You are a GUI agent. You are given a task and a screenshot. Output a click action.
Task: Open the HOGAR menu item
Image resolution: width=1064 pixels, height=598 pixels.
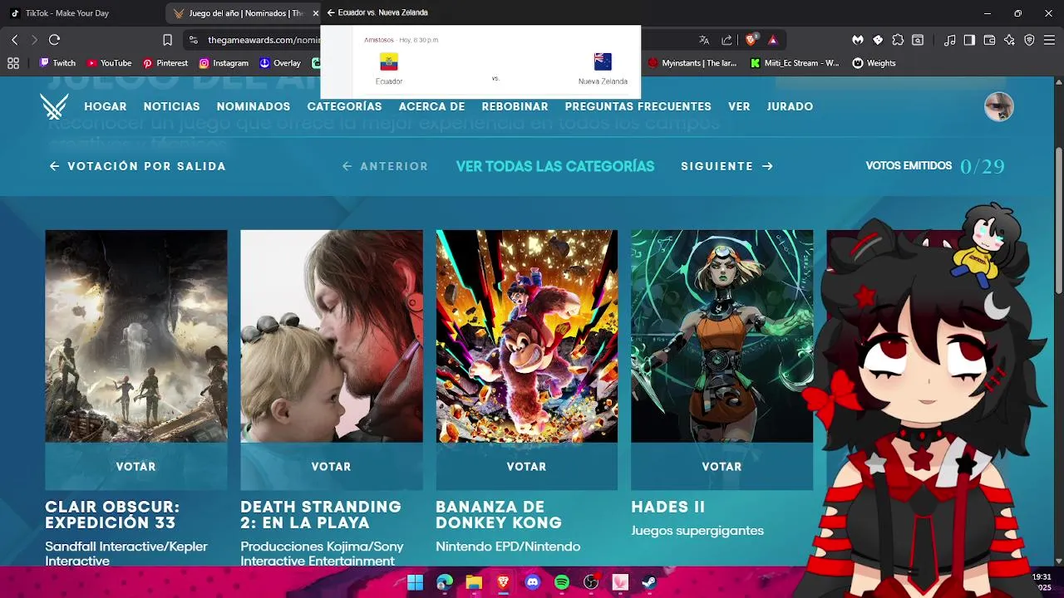point(106,106)
